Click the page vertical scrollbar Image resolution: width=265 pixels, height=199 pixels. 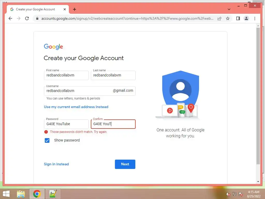pos(258,96)
